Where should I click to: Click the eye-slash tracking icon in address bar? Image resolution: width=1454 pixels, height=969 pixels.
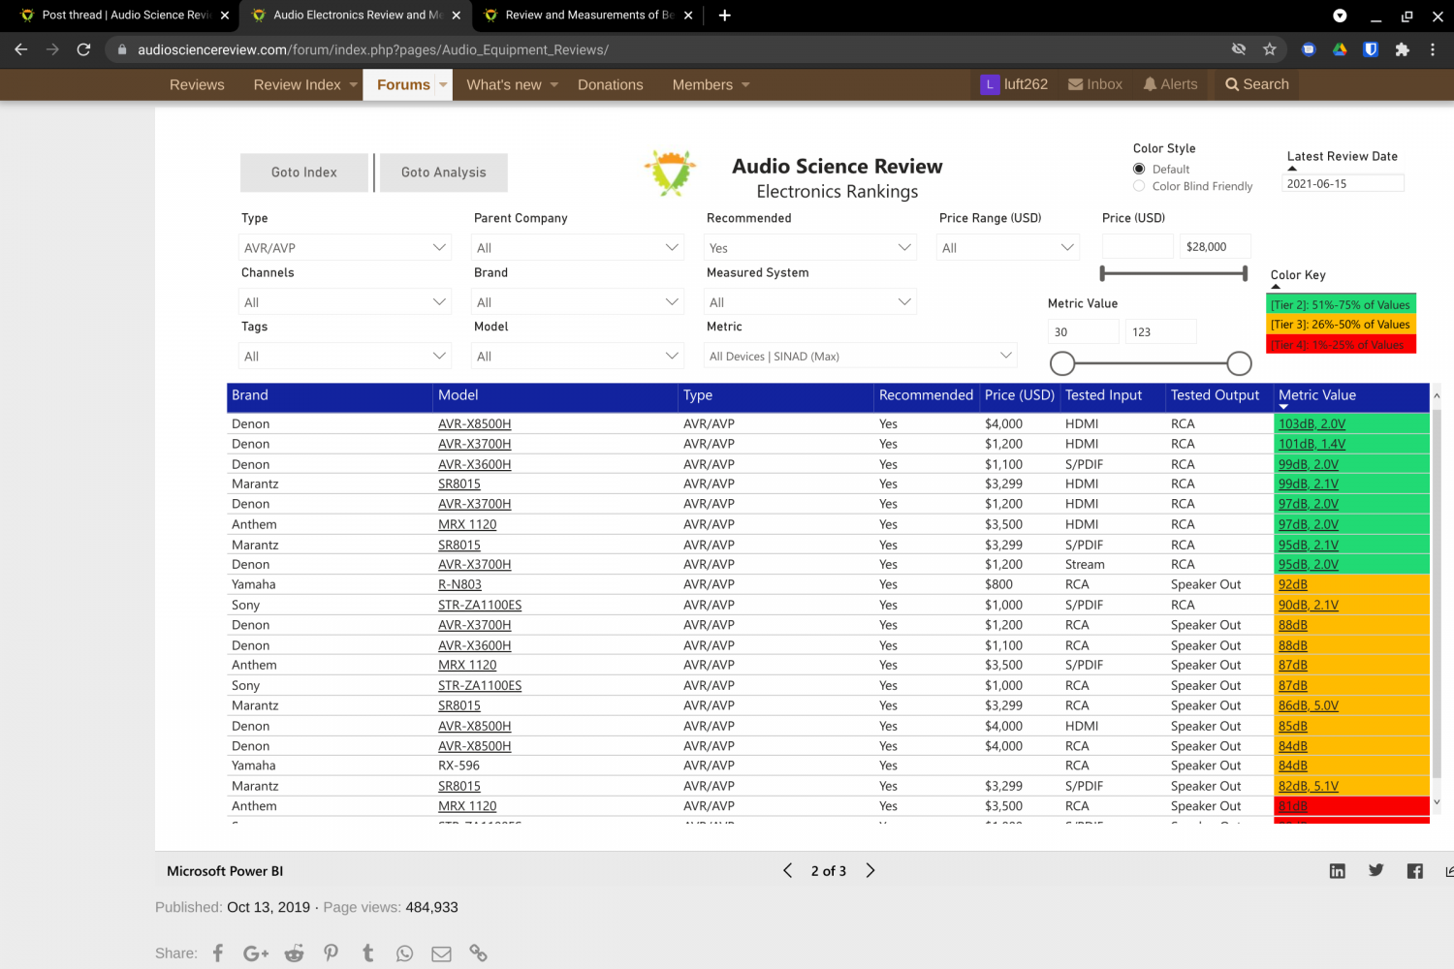tap(1239, 49)
